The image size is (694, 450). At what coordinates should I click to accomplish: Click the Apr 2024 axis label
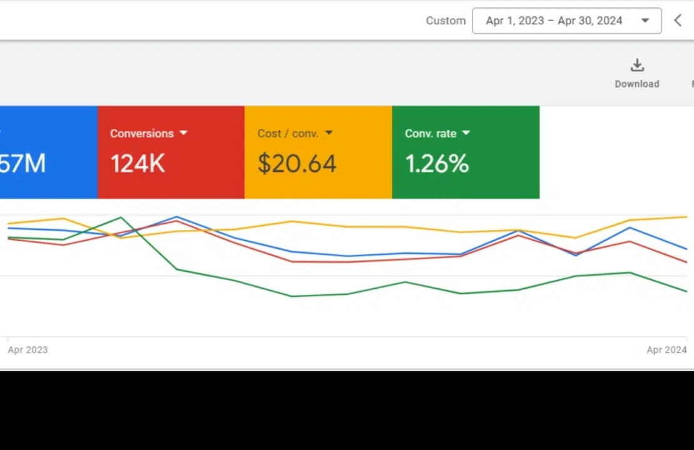[x=666, y=350]
